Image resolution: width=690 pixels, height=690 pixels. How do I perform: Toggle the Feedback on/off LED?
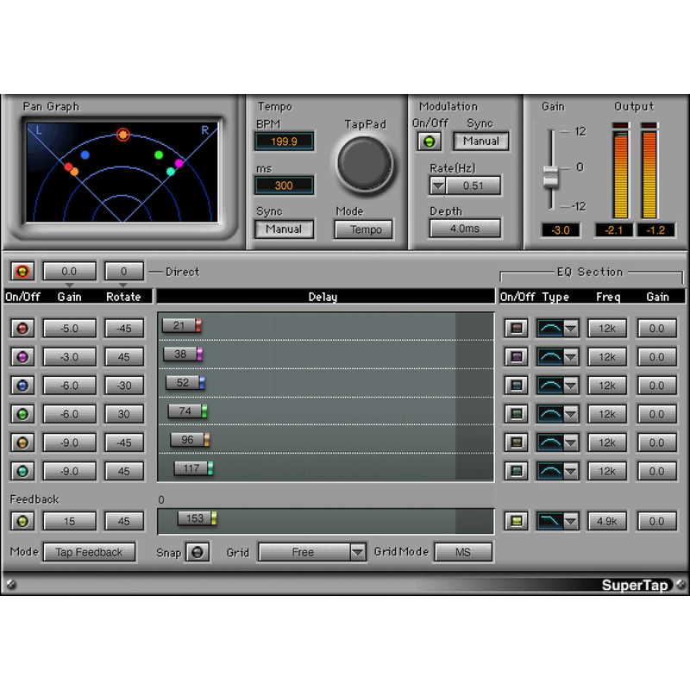point(22,520)
